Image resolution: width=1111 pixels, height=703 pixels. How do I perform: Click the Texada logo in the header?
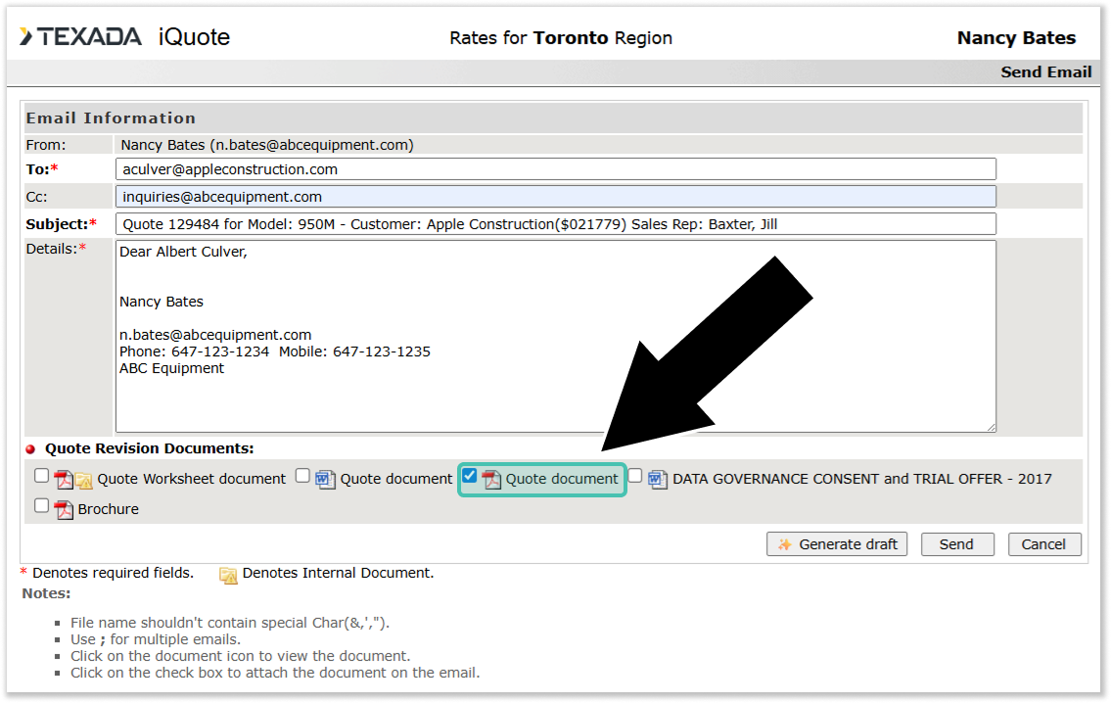pos(80,37)
